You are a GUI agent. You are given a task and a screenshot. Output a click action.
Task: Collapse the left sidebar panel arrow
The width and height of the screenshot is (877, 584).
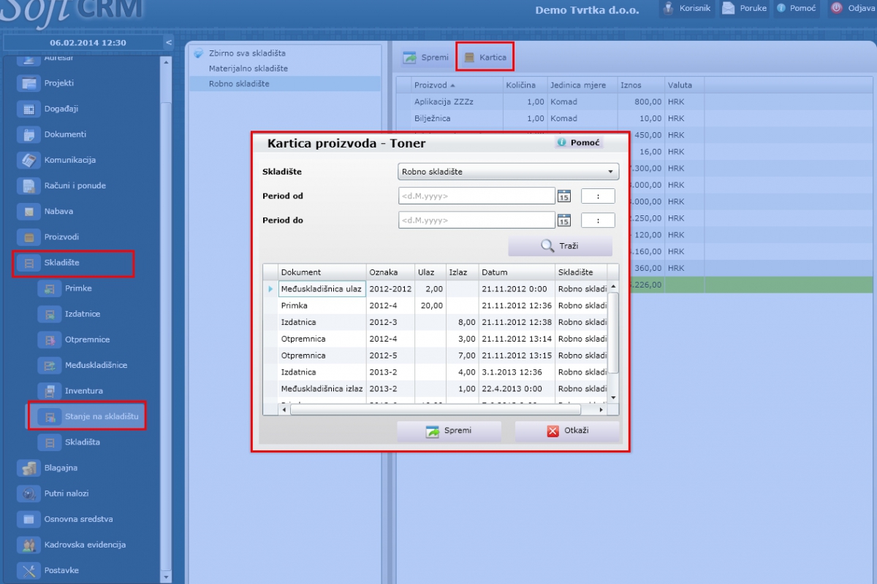pyautogui.click(x=169, y=42)
